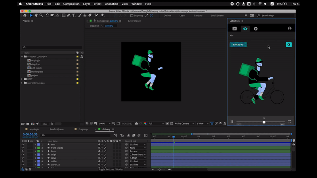Screen dimensions: 317x178
Task: Select the Hand tool in the toolbar
Action: [36, 15]
